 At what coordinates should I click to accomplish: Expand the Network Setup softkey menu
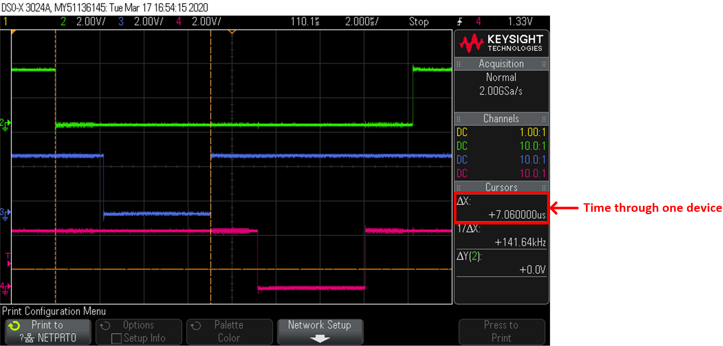click(x=320, y=332)
